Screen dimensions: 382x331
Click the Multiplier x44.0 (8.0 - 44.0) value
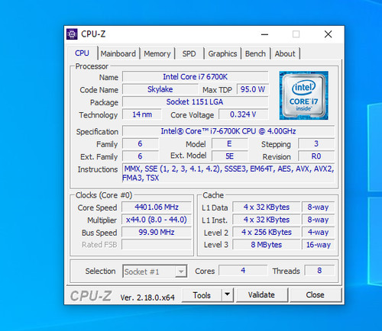(x=157, y=220)
